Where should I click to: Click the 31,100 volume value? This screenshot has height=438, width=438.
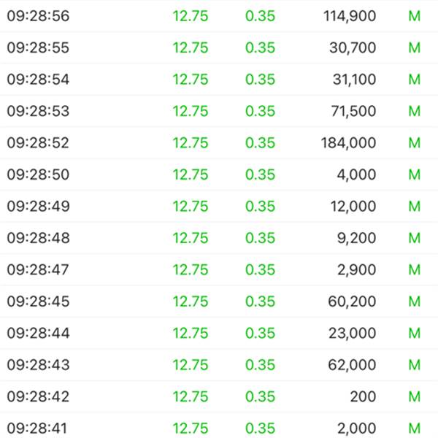pos(354,80)
